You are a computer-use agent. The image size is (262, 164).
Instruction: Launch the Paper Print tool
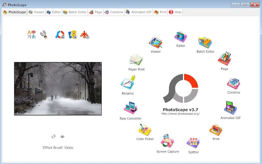coord(136,60)
